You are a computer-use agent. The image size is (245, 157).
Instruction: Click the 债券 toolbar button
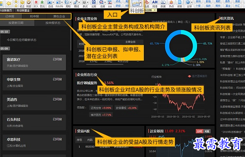click(x=228, y=1)
